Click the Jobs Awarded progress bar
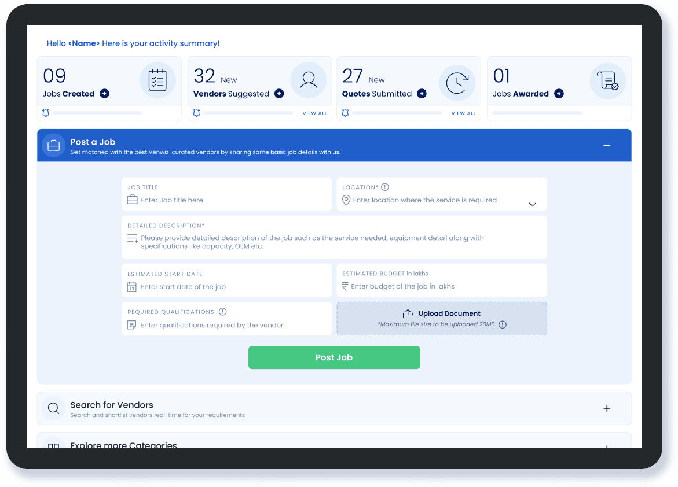 [x=537, y=113]
